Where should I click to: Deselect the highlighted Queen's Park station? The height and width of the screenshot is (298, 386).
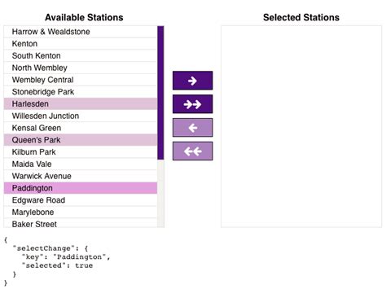click(x=81, y=140)
